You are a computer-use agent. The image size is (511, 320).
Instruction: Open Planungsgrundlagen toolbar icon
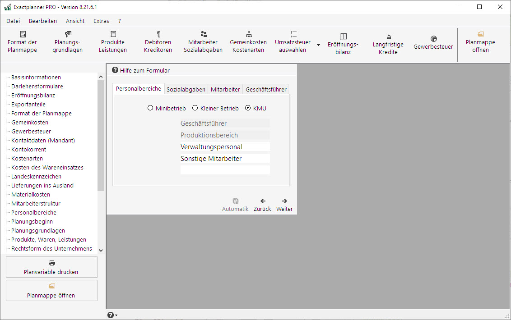point(68,34)
